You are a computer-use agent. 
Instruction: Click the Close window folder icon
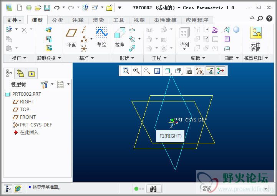[x=109, y=8]
